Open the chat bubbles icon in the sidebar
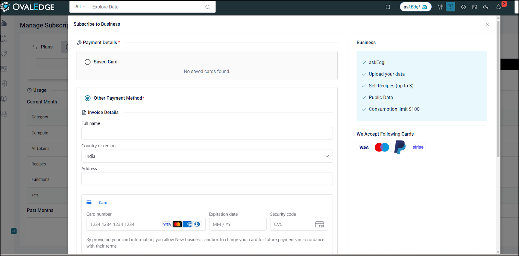 point(4,114)
